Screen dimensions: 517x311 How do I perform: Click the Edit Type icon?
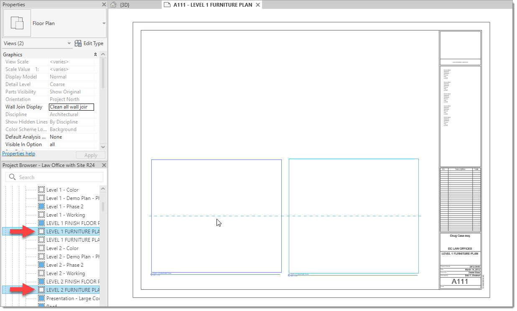[78, 43]
